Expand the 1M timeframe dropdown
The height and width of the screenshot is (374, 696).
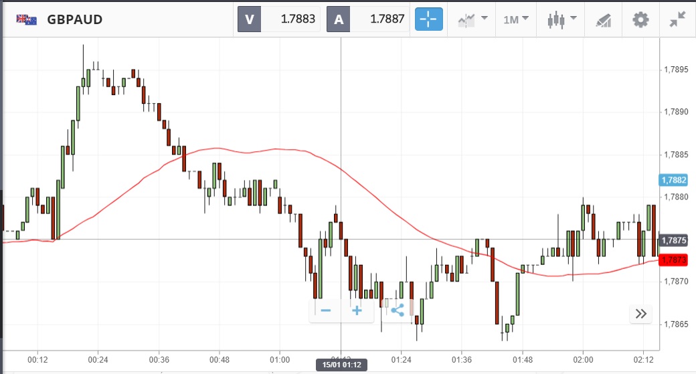516,19
